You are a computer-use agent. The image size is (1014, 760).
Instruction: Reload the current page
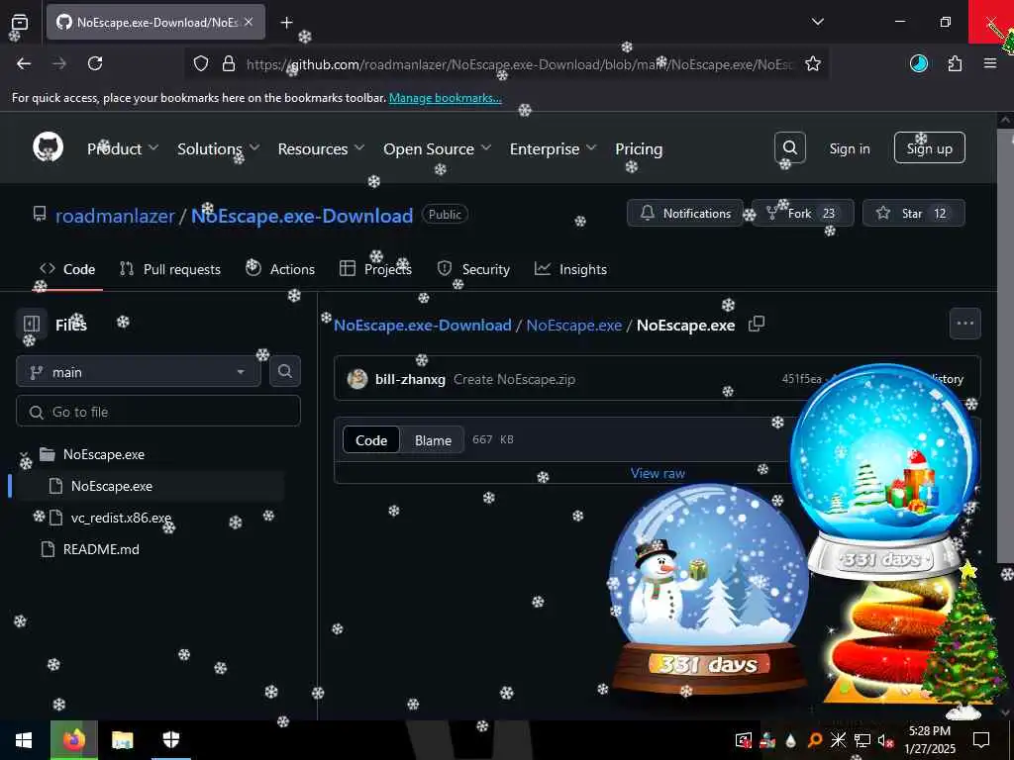coord(95,63)
